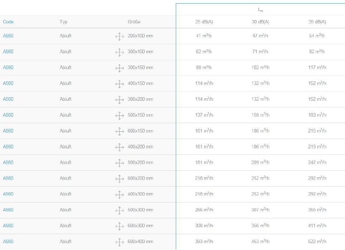Click the dimension icon beside 400x150 mm
The image size is (345, 250).
coord(120,84)
